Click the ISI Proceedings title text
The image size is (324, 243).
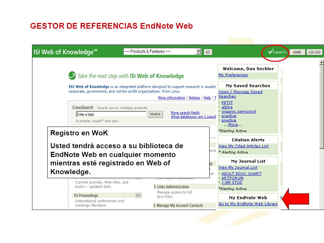pos(86,195)
